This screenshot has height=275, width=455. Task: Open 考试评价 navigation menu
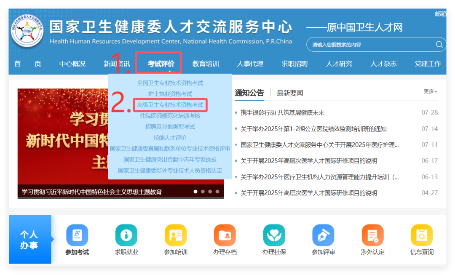click(x=161, y=64)
